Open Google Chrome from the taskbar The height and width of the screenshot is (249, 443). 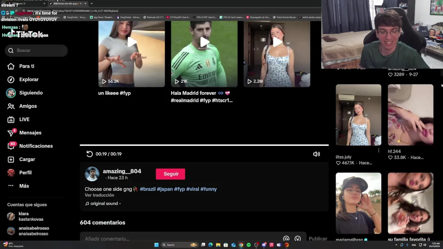point(241,245)
